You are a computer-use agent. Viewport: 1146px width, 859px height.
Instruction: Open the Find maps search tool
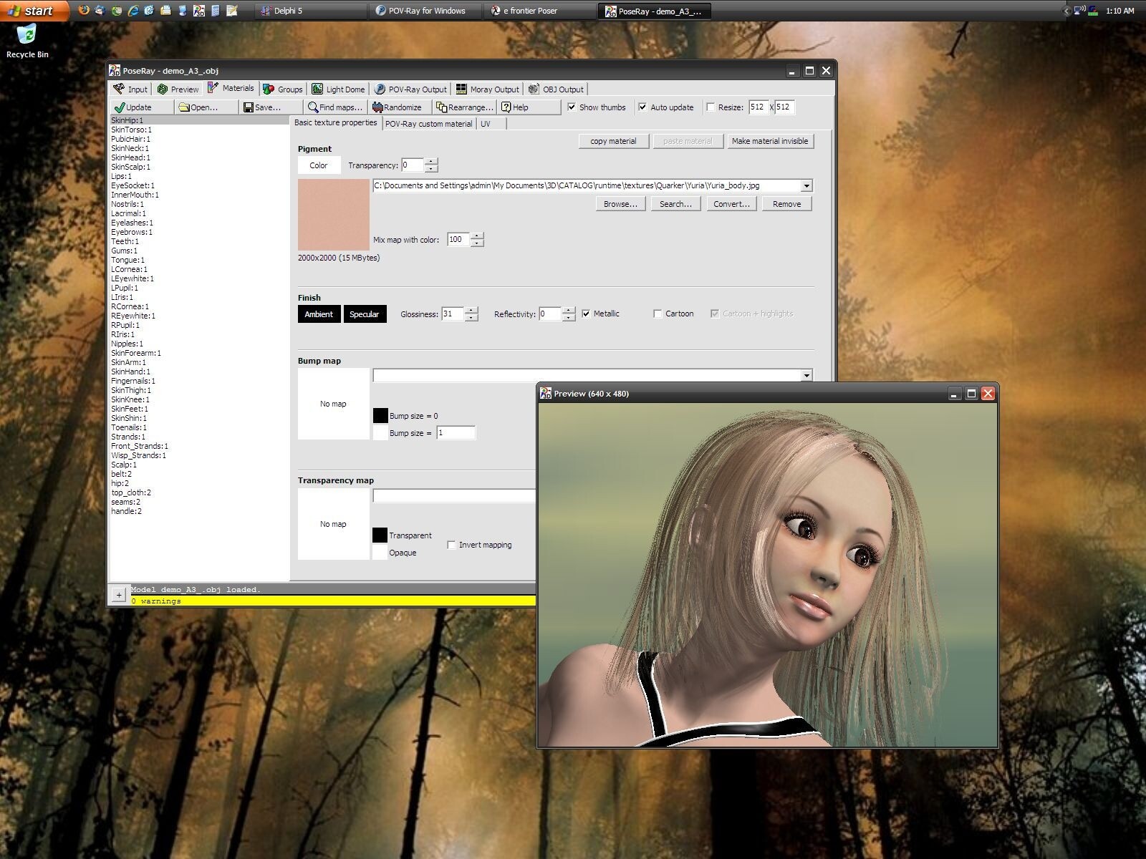pos(334,107)
